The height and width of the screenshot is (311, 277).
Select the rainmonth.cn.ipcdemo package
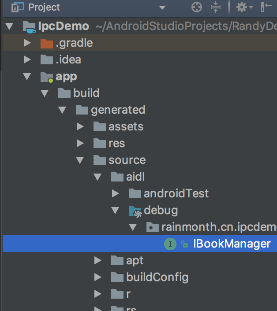coord(216,227)
